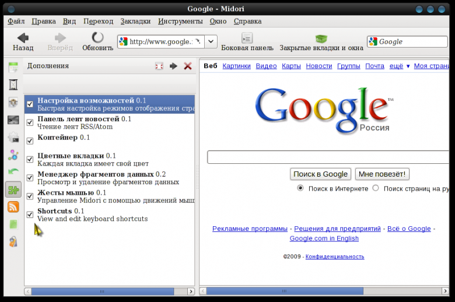The image size is (455, 302).
Task: Open the green curved-arrow sidebar icon
Action: 13,172
